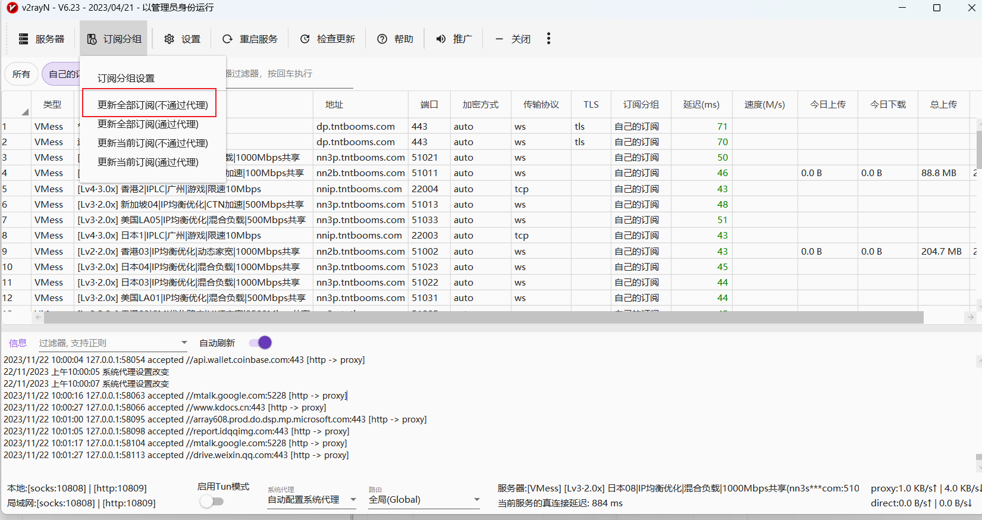Click delay value 71 in row 1

[722, 126]
